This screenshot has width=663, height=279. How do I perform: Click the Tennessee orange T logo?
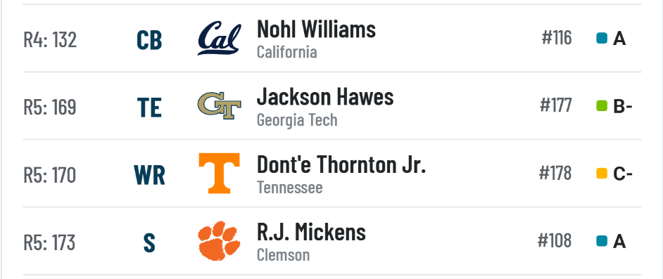pos(219,173)
